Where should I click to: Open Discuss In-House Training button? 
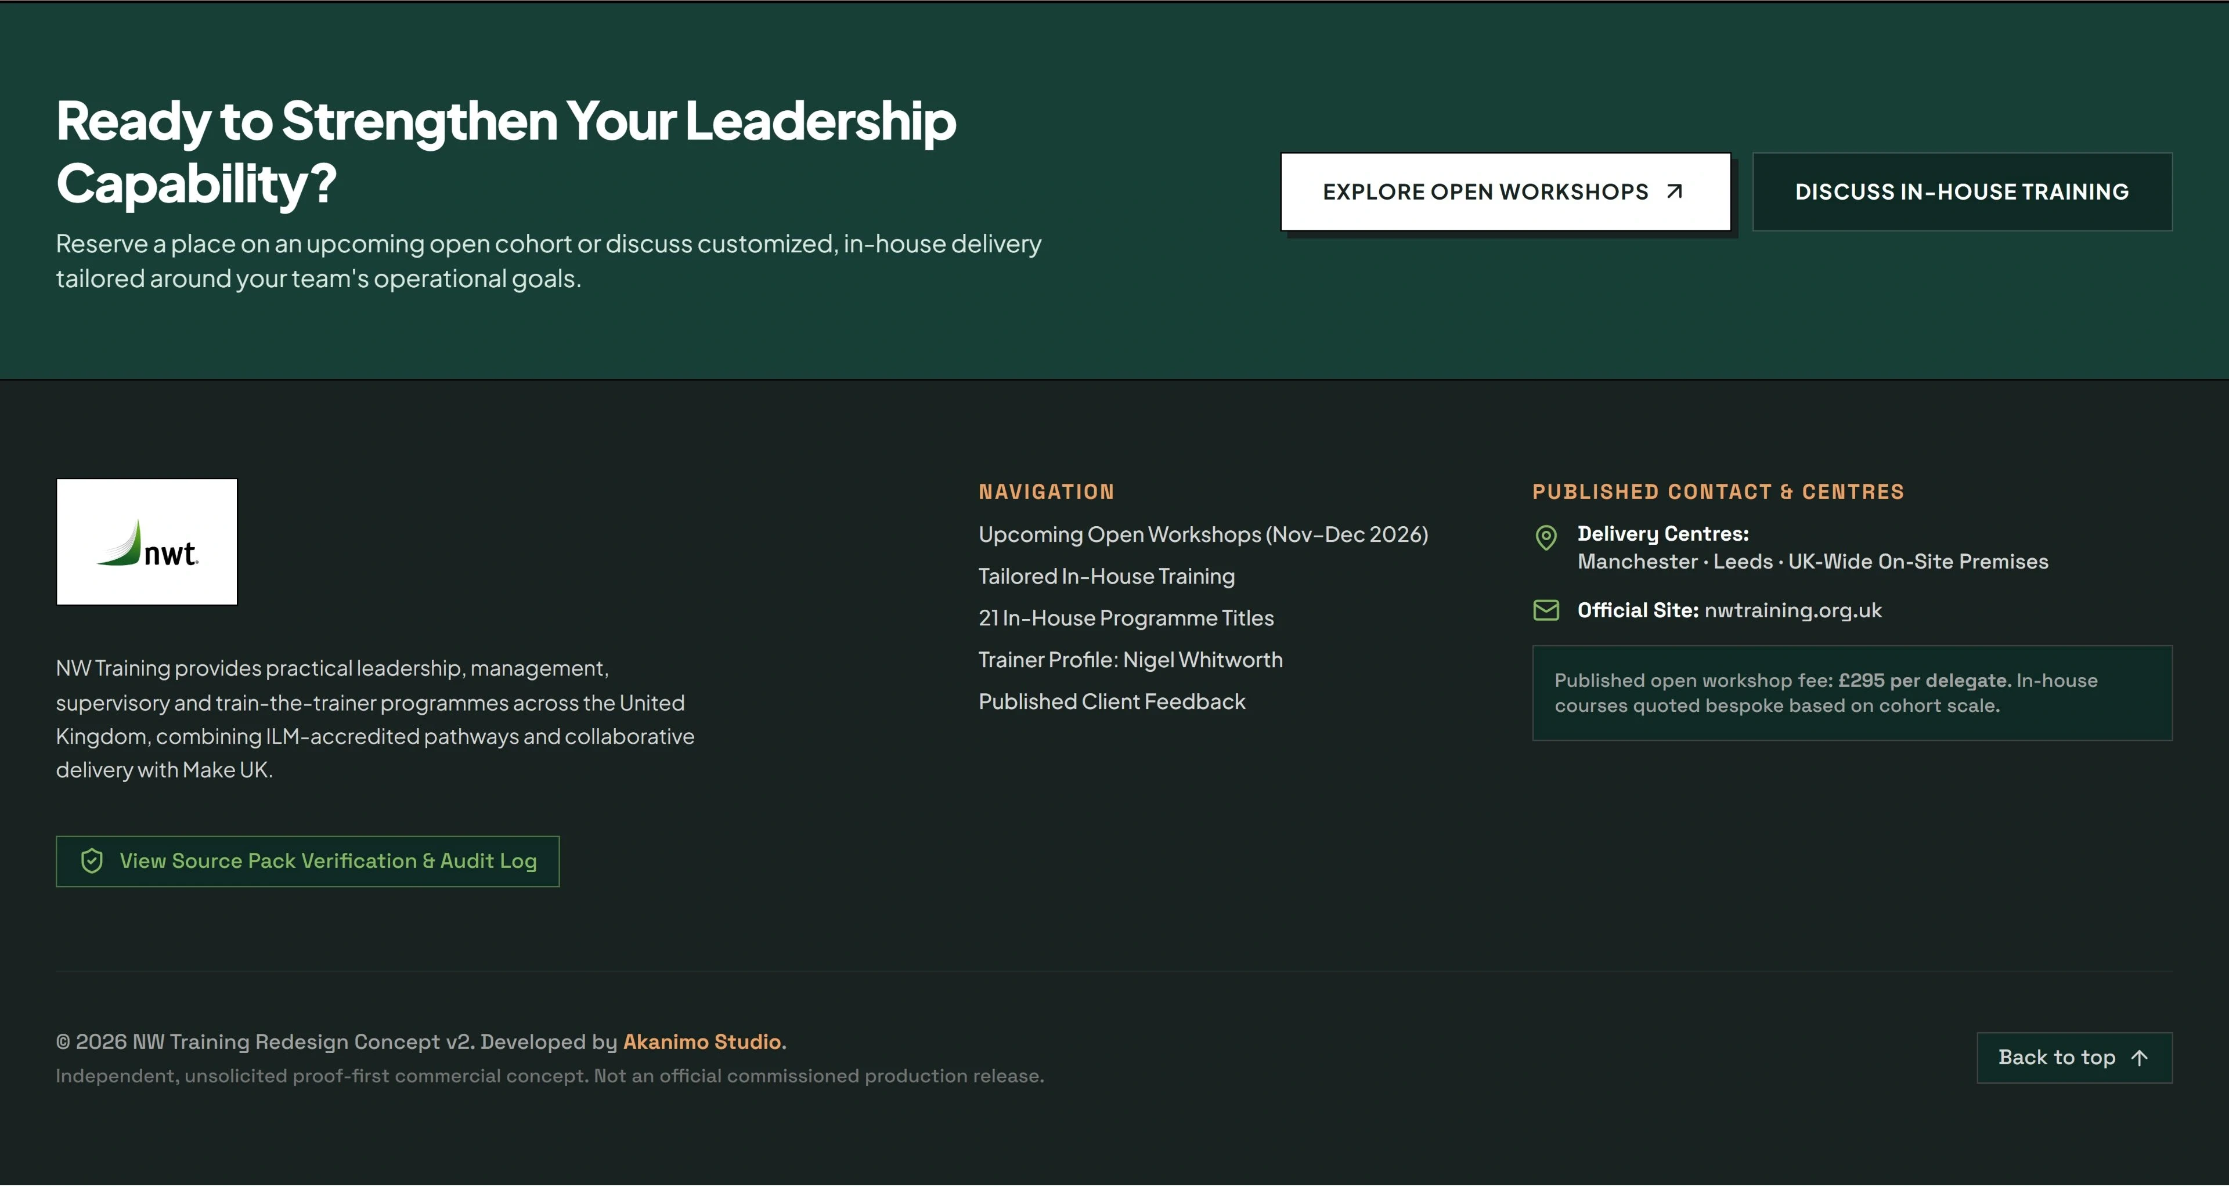[1963, 192]
